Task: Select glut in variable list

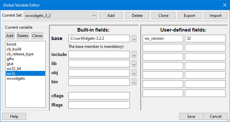Action: [26, 64]
